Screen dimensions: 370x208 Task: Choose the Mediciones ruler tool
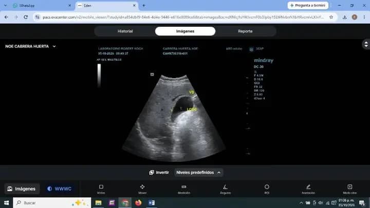coord(184,189)
